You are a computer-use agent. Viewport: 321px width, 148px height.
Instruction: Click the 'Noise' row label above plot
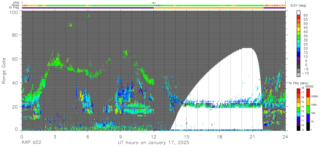[x=16, y=5]
